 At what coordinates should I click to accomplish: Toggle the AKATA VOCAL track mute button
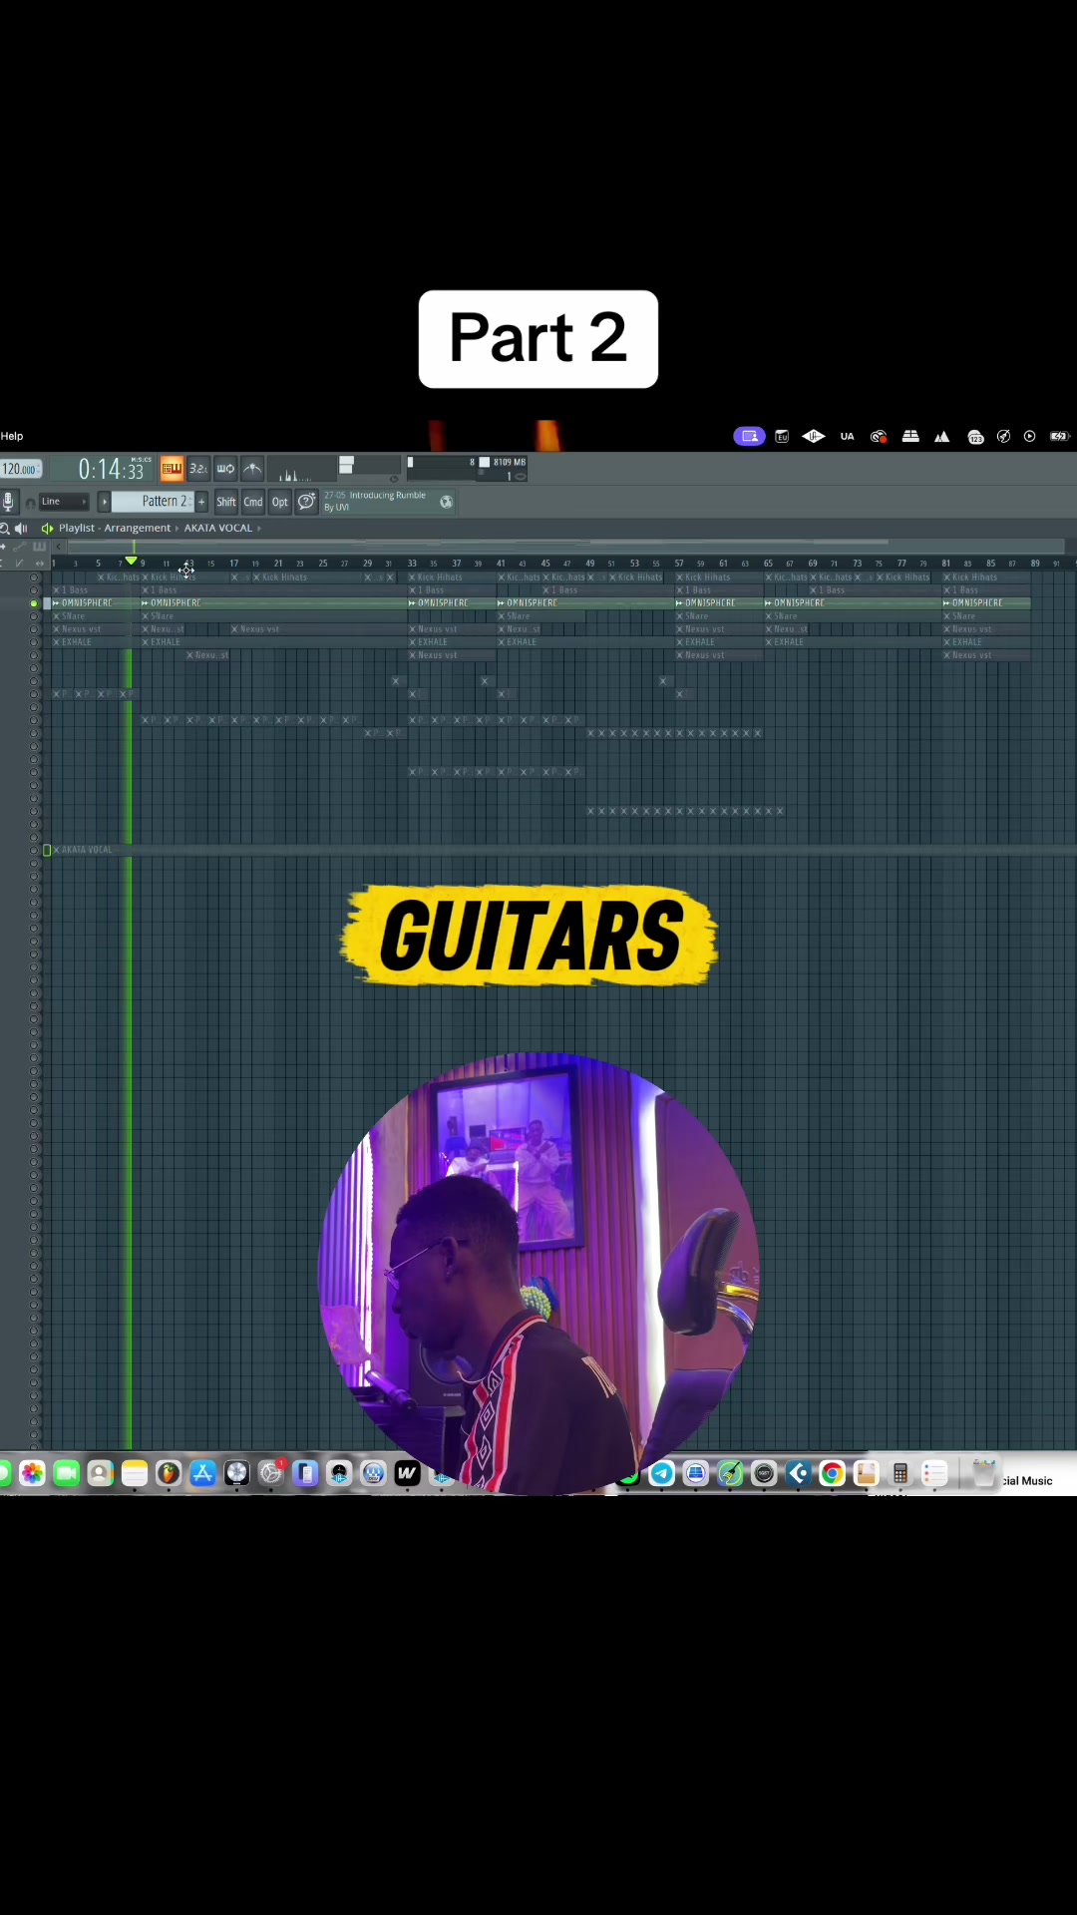point(34,850)
